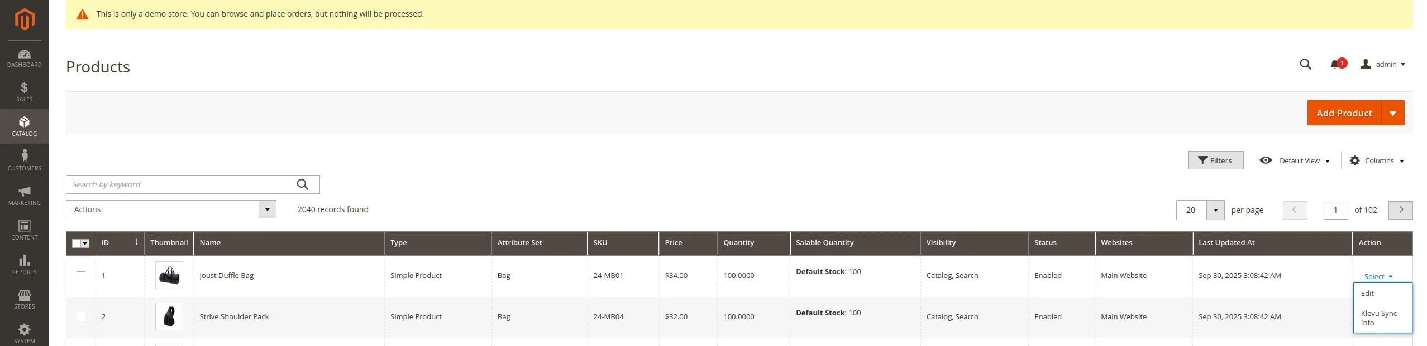This screenshot has width=1427, height=346.
Task: Open the Stores sidebar menu
Action: pyautogui.click(x=25, y=299)
